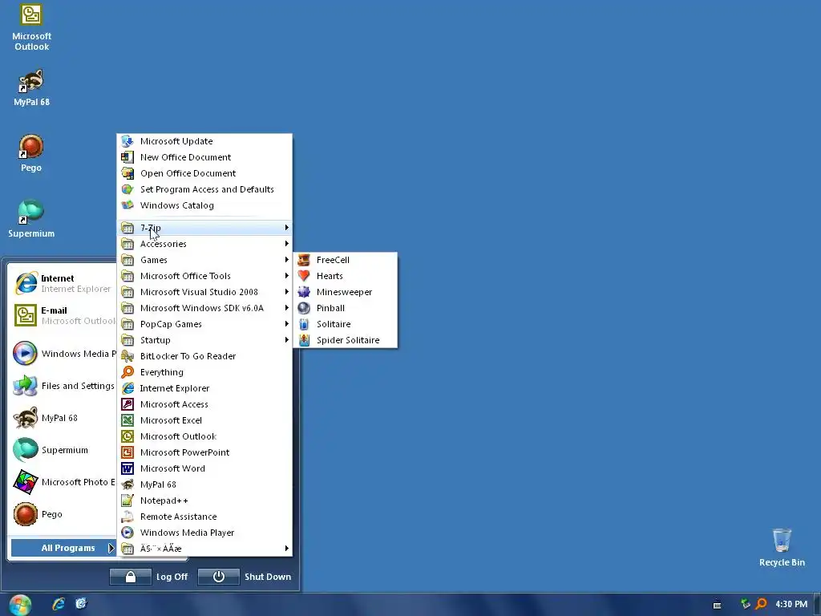Expand PopCap Games folder submenu
Image resolution: width=821 pixels, height=616 pixels.
tap(204, 324)
